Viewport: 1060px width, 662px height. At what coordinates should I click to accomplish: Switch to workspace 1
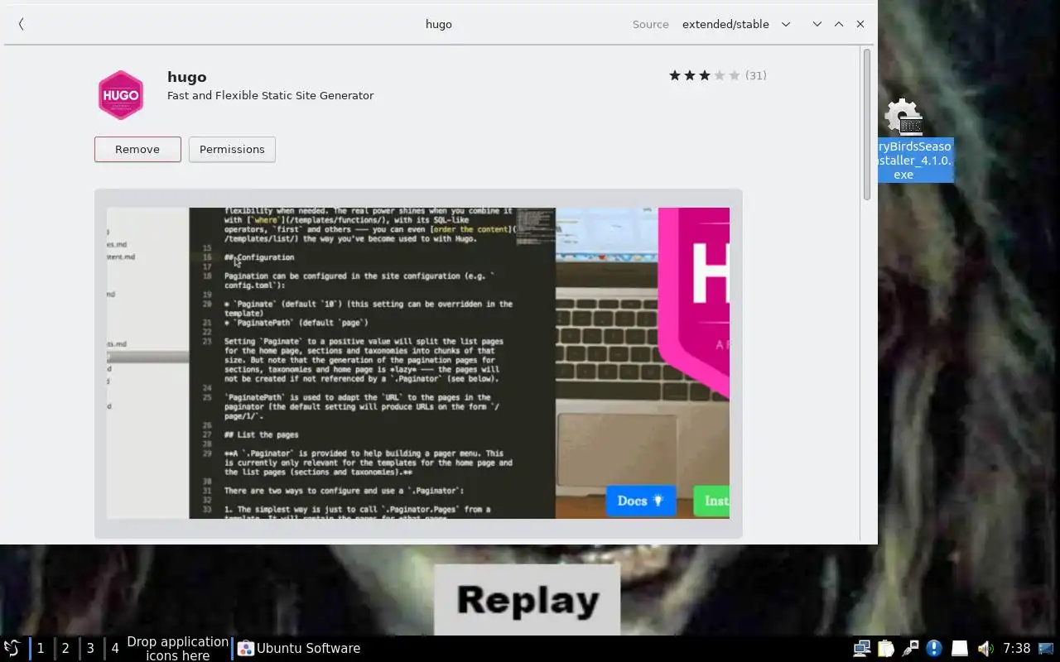(41, 648)
